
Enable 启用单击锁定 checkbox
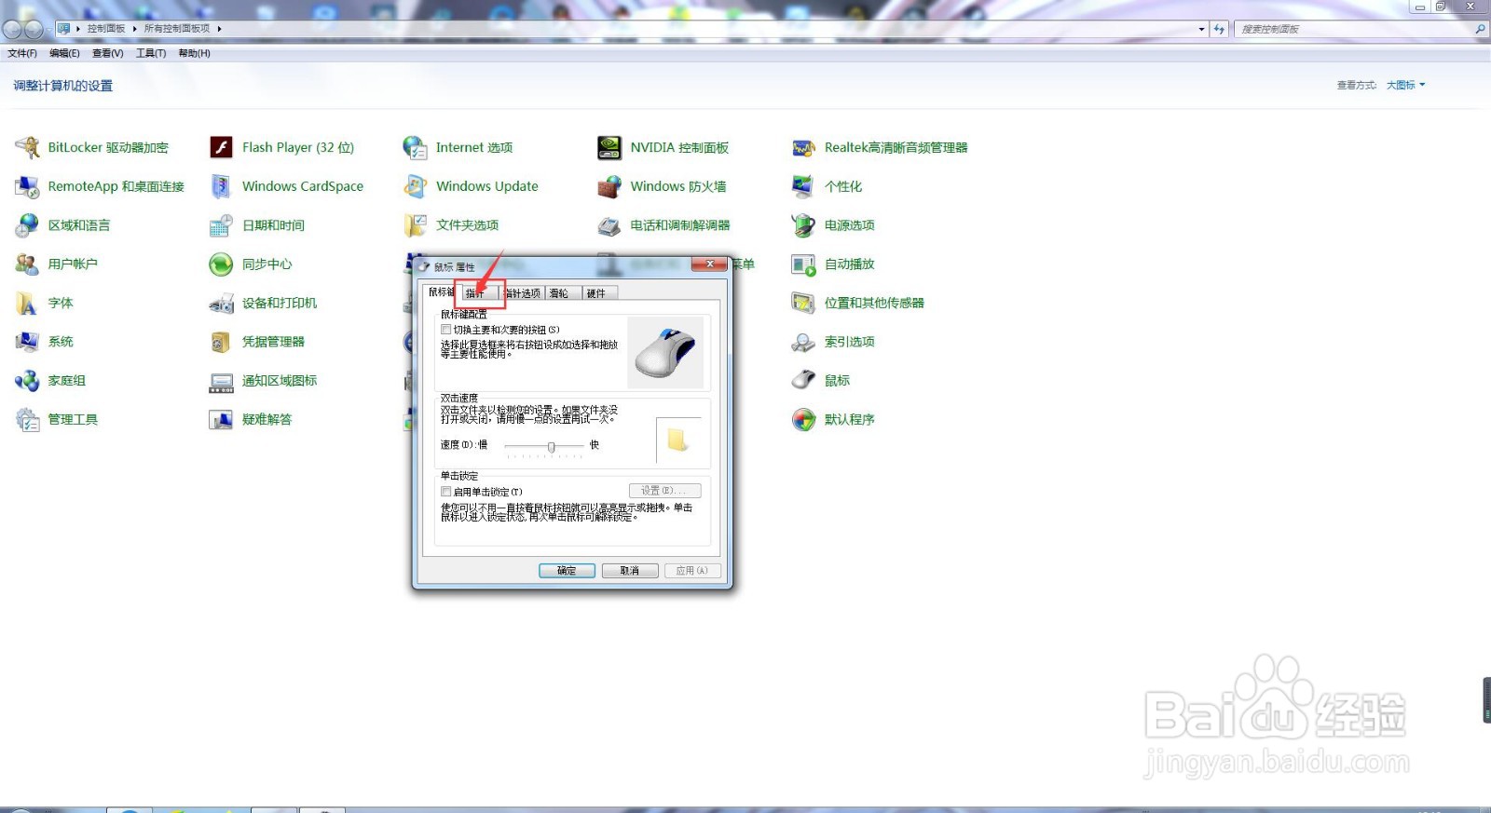(x=446, y=492)
